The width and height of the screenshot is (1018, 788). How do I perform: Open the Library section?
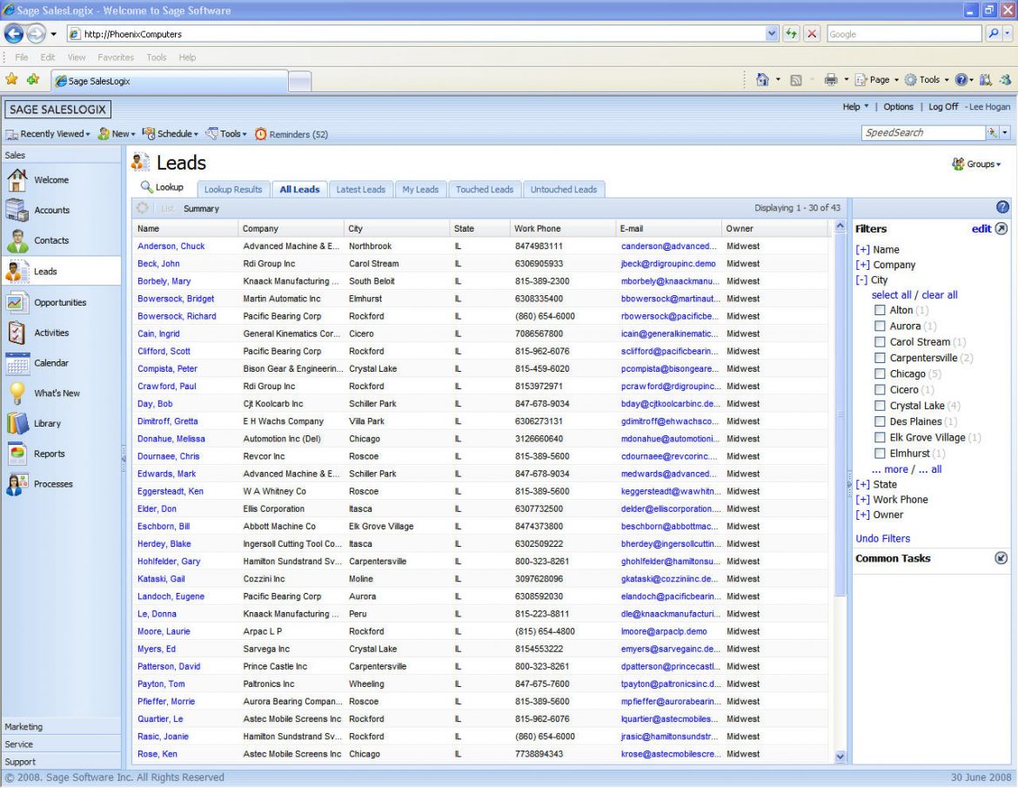pyautogui.click(x=49, y=423)
